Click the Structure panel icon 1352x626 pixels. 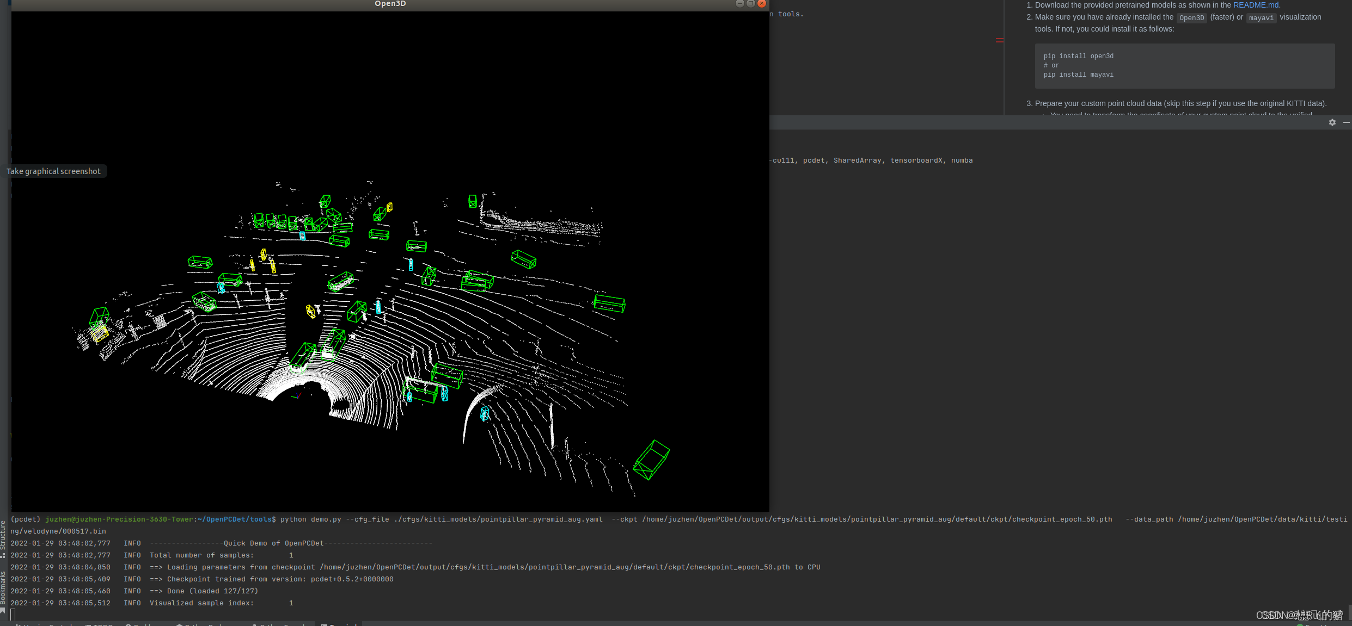pyautogui.click(x=3, y=555)
